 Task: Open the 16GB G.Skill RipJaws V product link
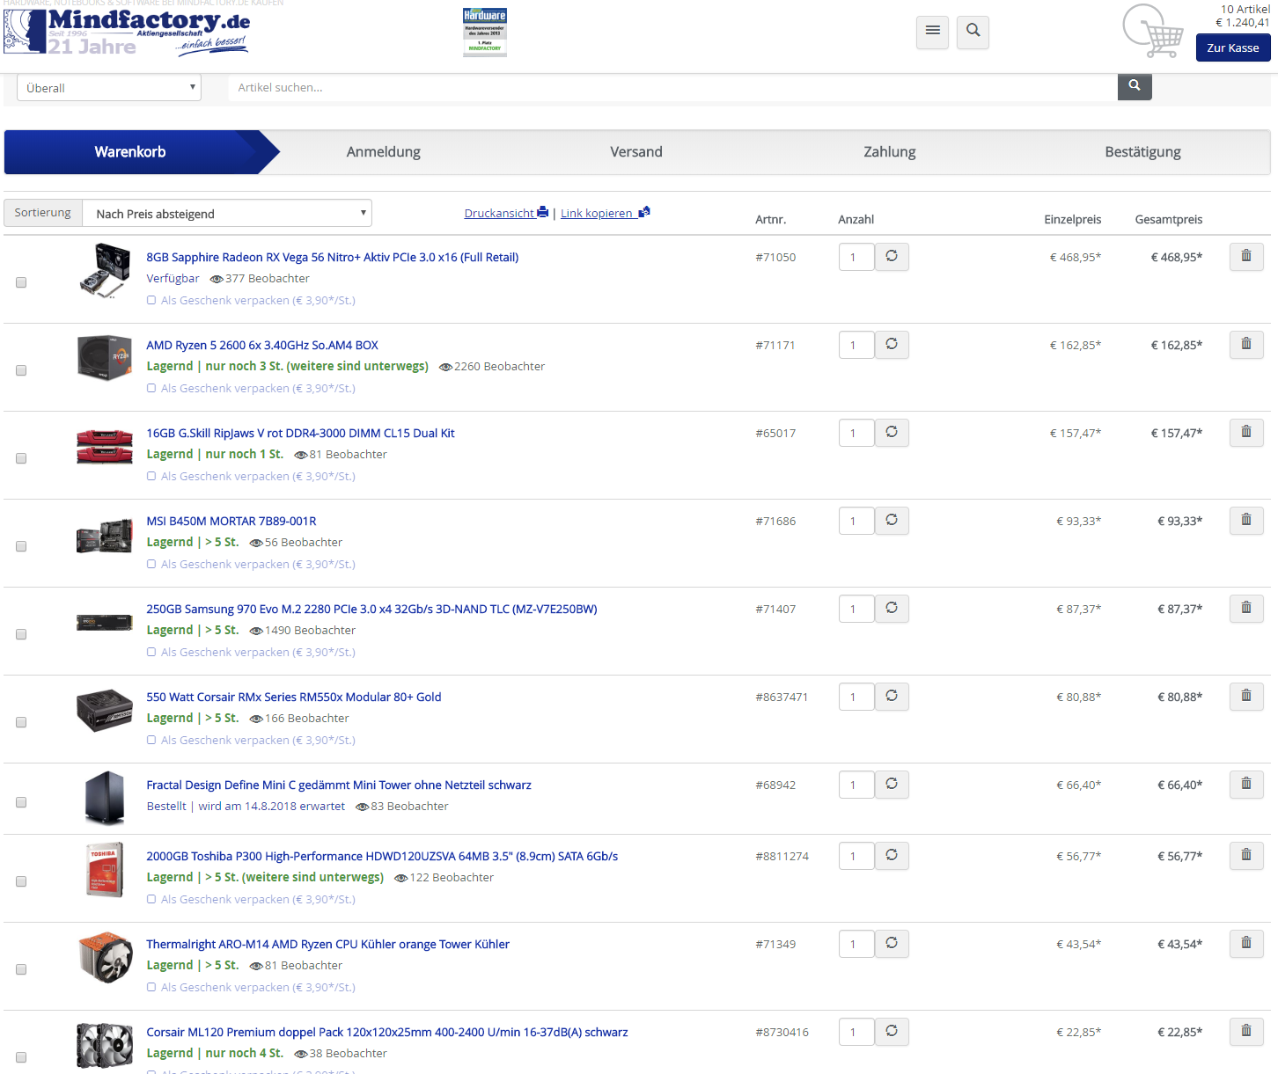(x=300, y=433)
